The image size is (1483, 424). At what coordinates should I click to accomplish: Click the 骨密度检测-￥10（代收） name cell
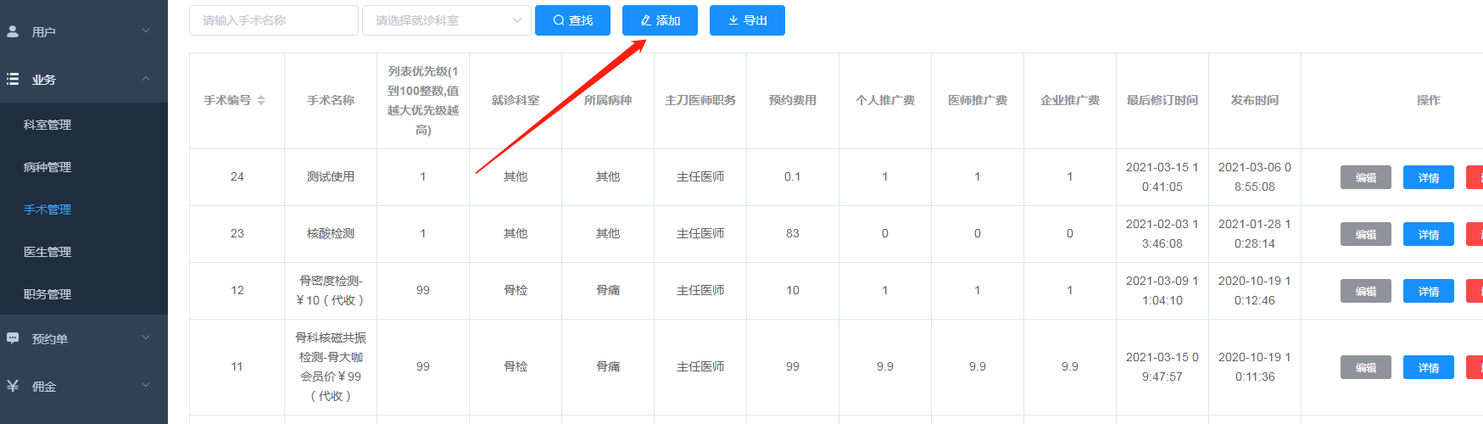[x=331, y=290]
